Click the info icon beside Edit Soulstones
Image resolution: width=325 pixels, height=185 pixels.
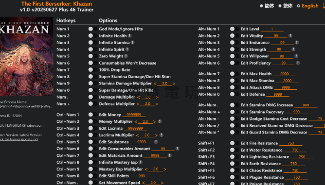coord(156,142)
